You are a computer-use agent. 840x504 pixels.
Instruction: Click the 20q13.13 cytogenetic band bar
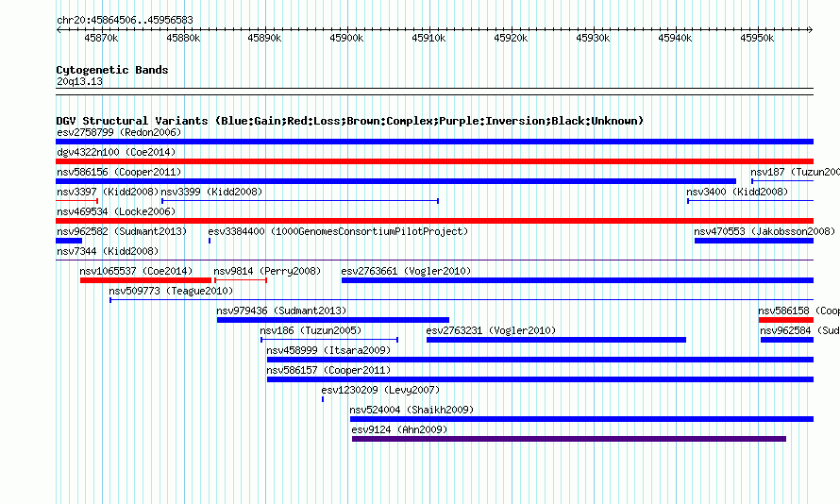pyautogui.click(x=434, y=92)
